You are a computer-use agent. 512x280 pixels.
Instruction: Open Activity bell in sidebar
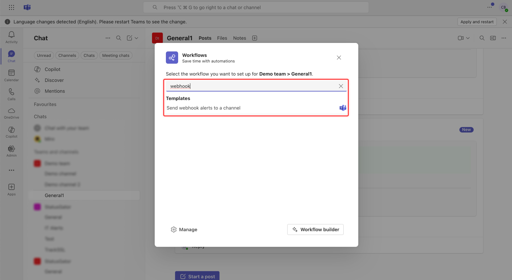[x=11, y=37]
